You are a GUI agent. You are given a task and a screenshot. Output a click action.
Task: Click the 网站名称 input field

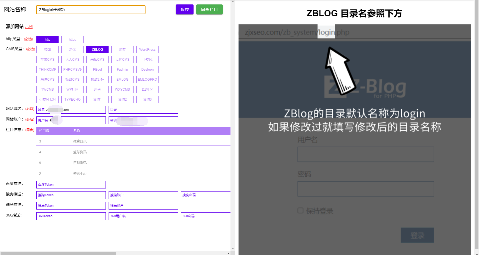[91, 10]
